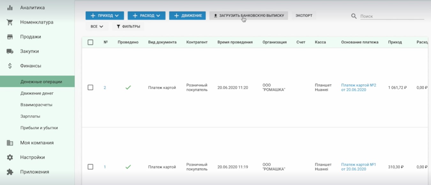Open Моя компания menu section
Screen dimensions: 431x185
(37, 143)
